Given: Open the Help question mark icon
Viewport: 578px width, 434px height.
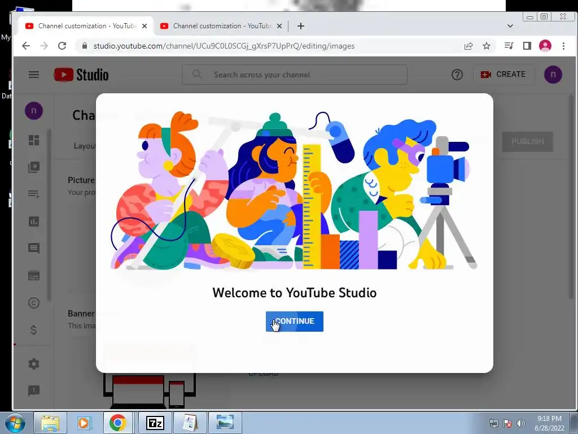Looking at the screenshot, I should pyautogui.click(x=457, y=75).
